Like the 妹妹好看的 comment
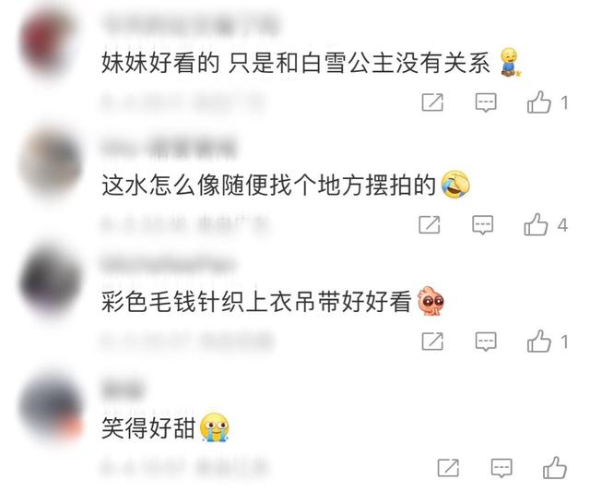The width and height of the screenshot is (590, 492). (x=538, y=102)
